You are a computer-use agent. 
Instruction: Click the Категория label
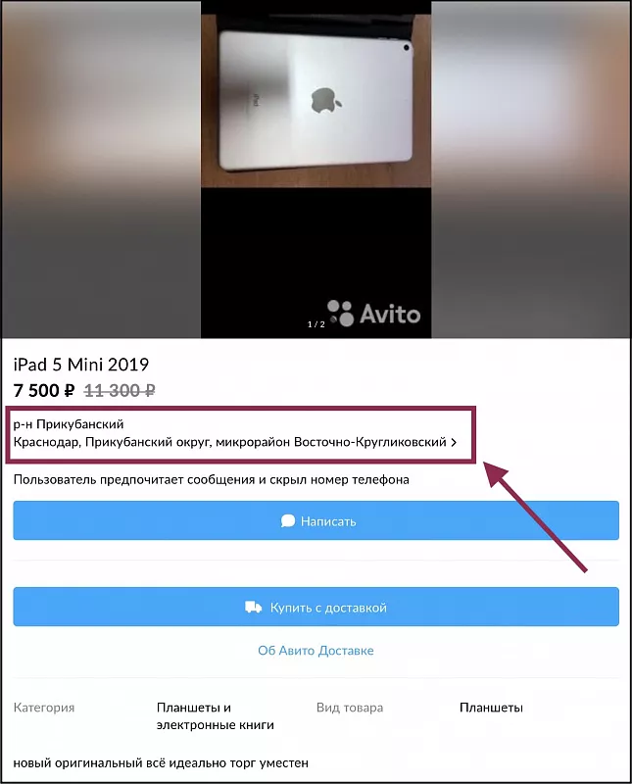(44, 708)
